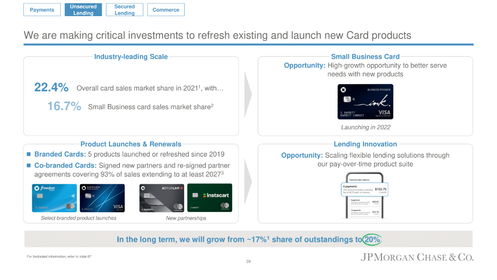Viewport: 497px width, 280px height.
Task: Select the Ink Business Premier card image
Action: pyautogui.click(x=365, y=101)
